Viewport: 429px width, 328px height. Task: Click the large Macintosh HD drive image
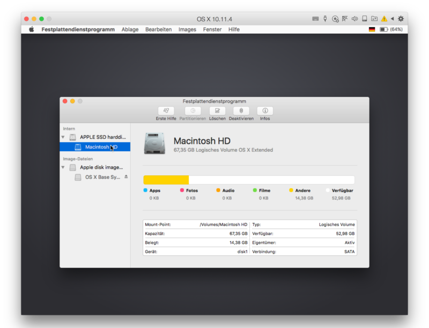tap(154, 144)
